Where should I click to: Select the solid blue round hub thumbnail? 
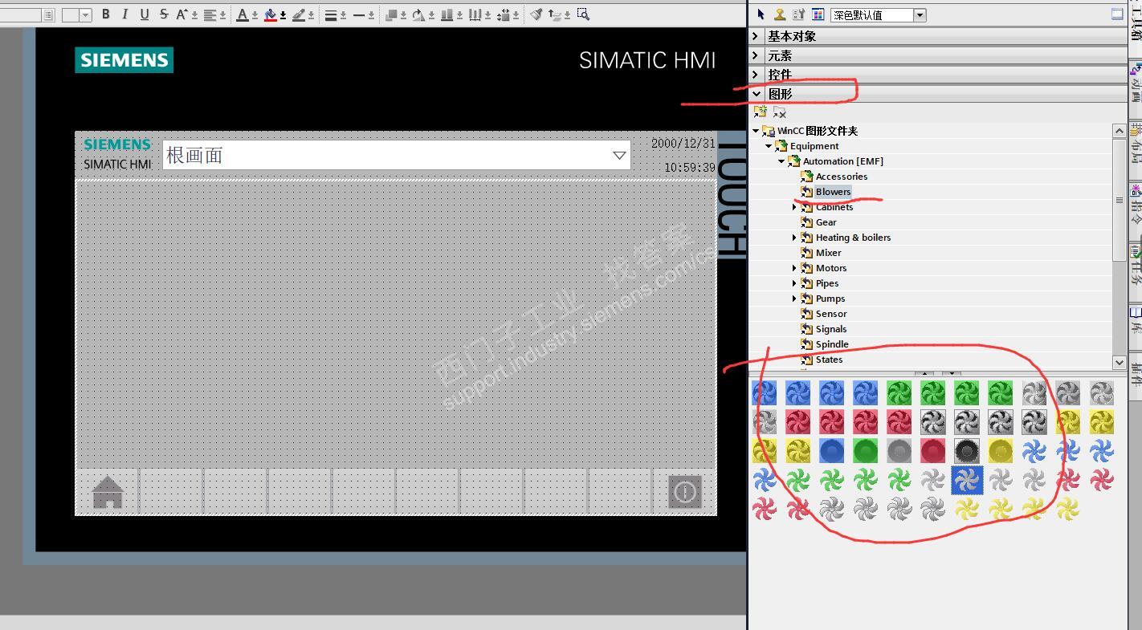pos(831,451)
